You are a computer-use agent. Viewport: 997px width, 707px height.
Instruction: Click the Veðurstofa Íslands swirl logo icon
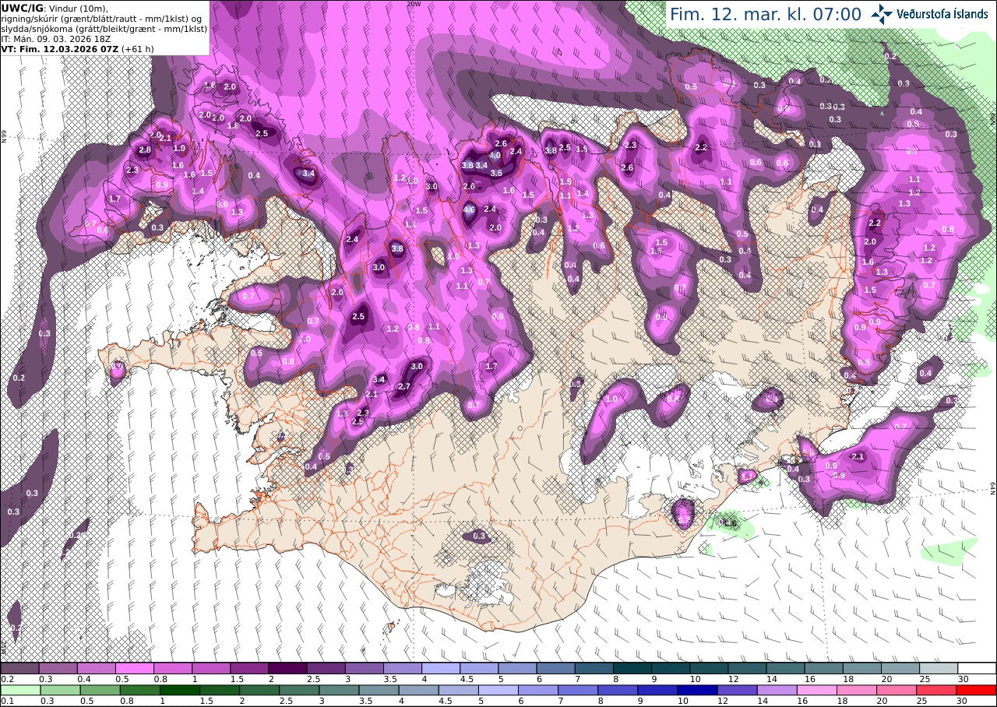coord(882,14)
